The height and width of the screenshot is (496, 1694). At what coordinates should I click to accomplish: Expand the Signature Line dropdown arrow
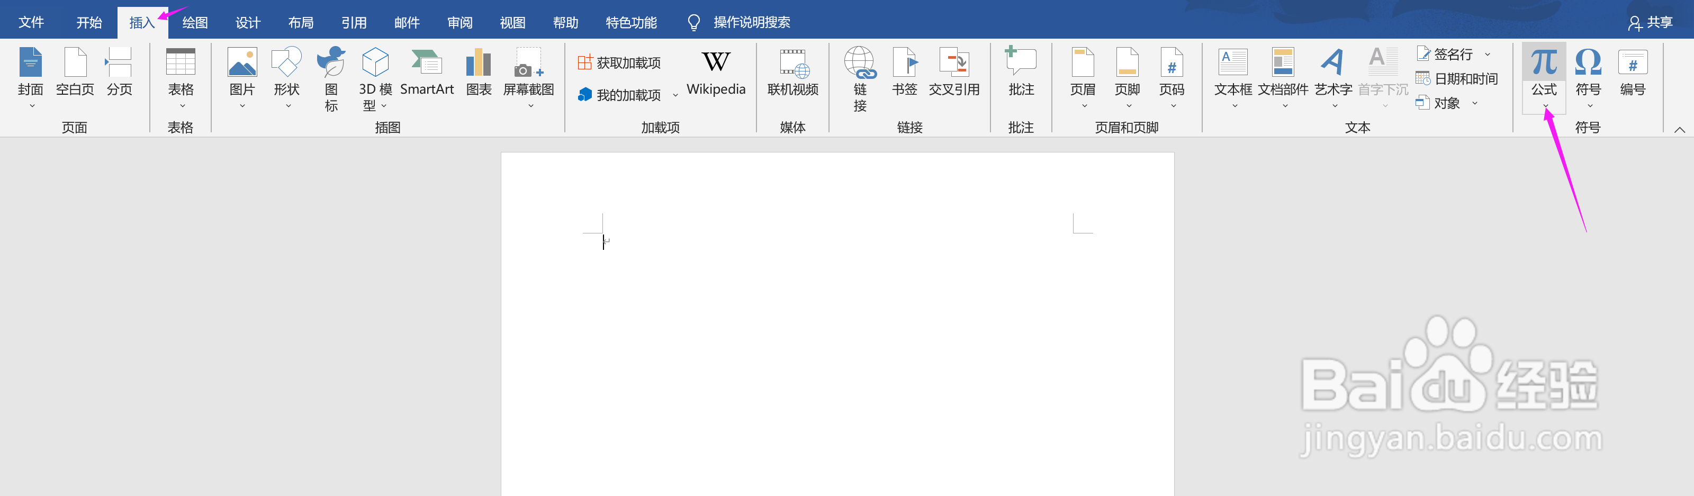1488,54
